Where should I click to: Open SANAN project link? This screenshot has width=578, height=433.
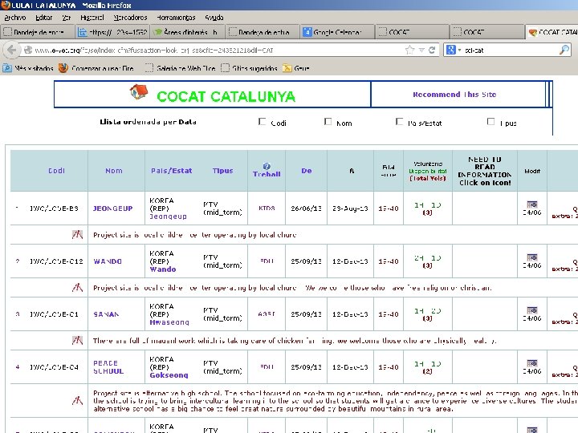(x=106, y=314)
